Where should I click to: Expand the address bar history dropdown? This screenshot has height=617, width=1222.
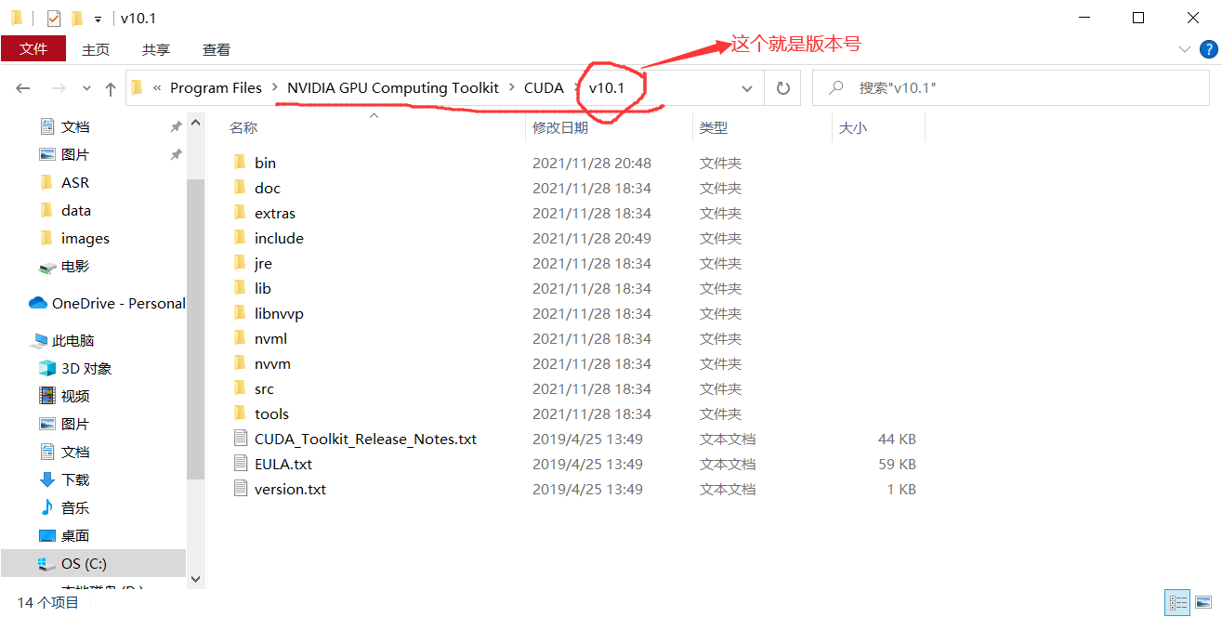747,88
